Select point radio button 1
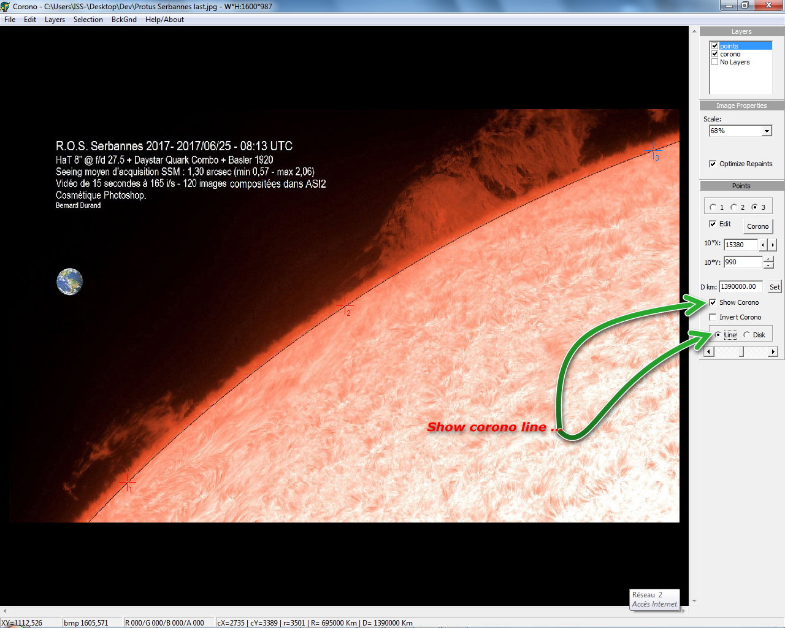This screenshot has width=785, height=628. (713, 207)
